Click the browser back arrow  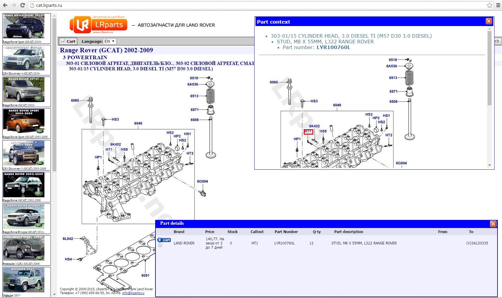tap(5, 5)
